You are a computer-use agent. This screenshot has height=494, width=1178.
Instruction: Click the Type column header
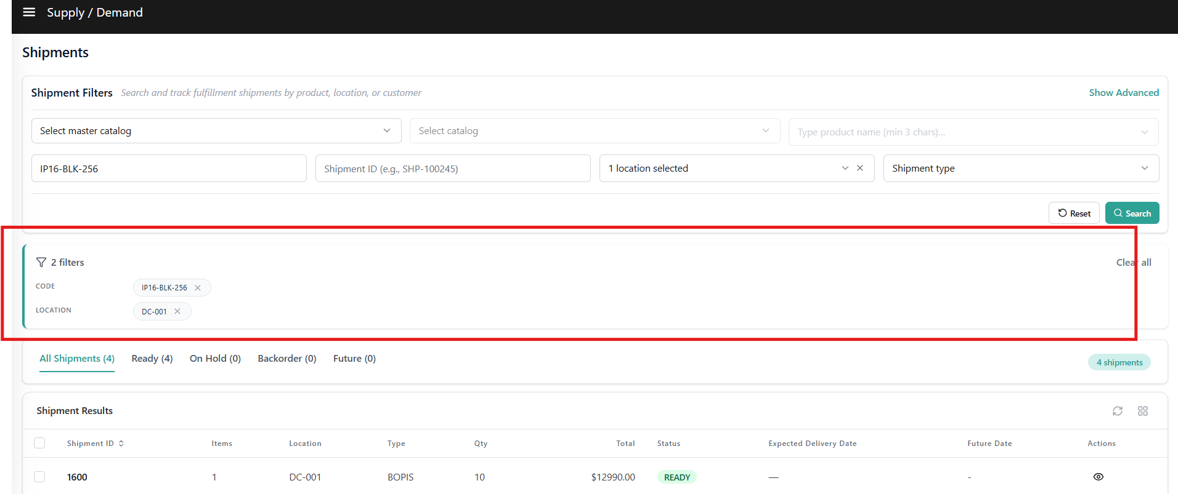(396, 444)
